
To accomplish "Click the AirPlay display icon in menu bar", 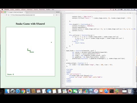I will point(113,9).
